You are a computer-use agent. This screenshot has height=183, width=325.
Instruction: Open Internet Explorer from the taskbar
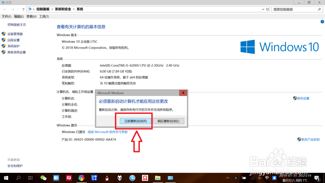pyautogui.click(x=132, y=178)
